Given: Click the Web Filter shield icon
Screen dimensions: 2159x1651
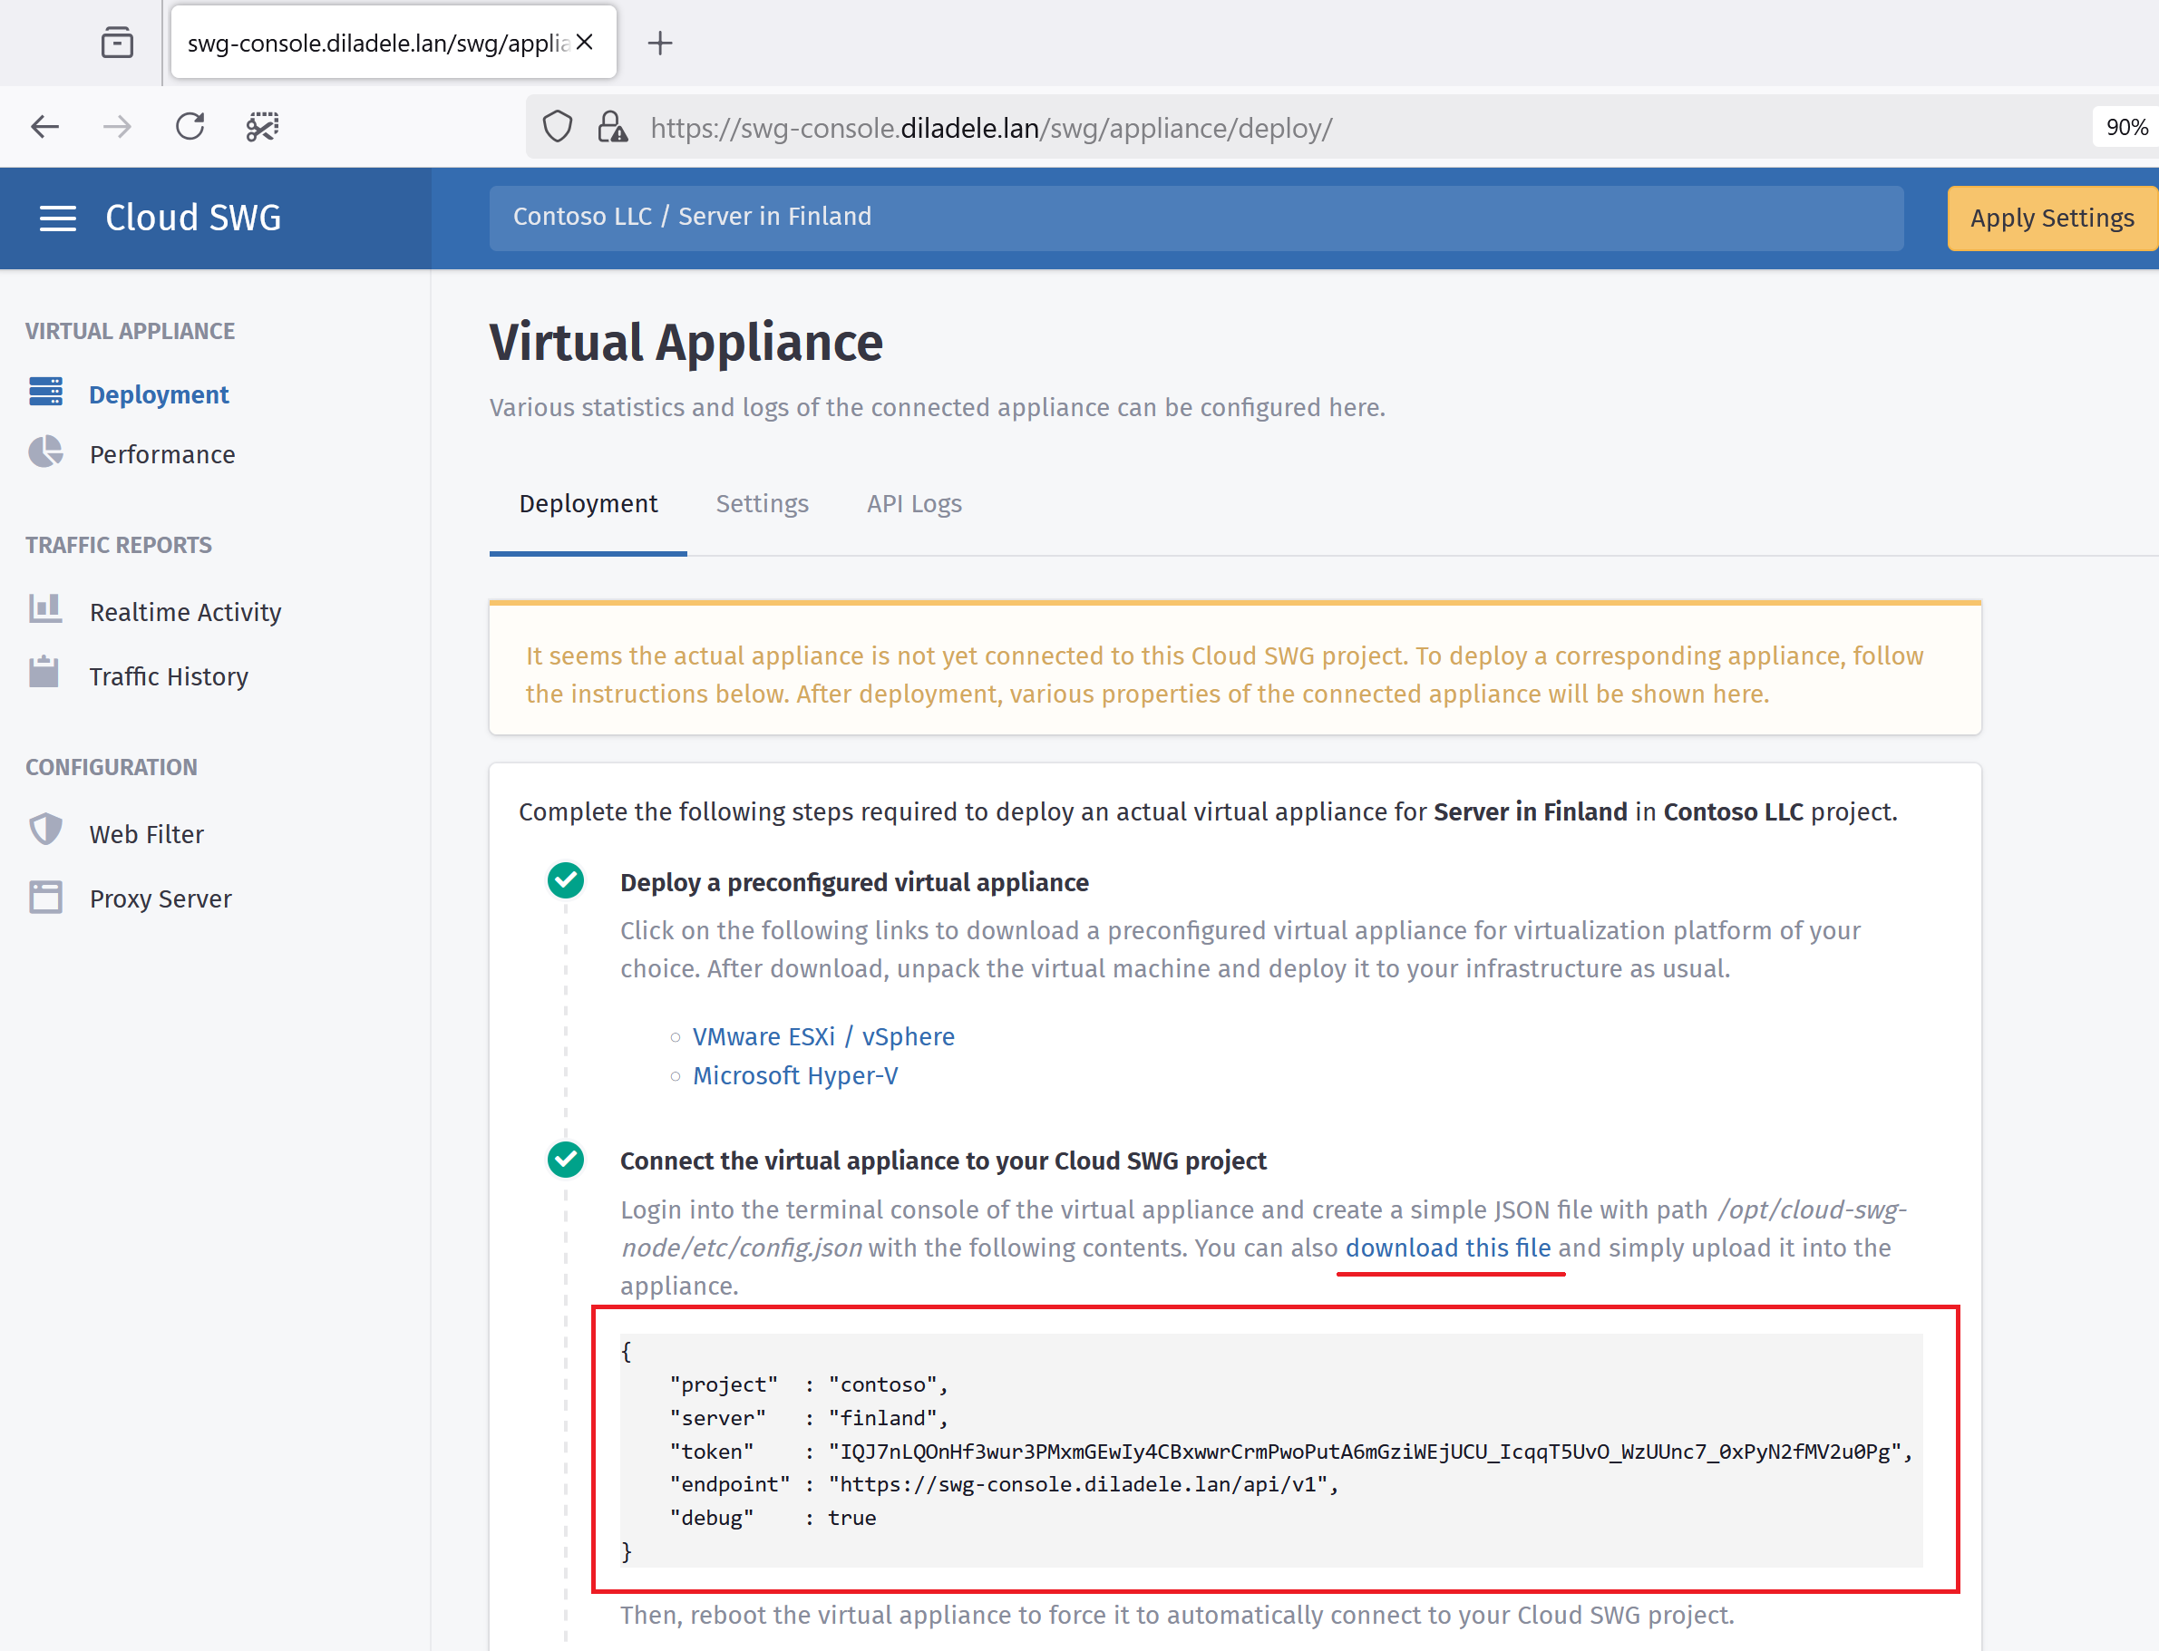Looking at the screenshot, I should (45, 830).
